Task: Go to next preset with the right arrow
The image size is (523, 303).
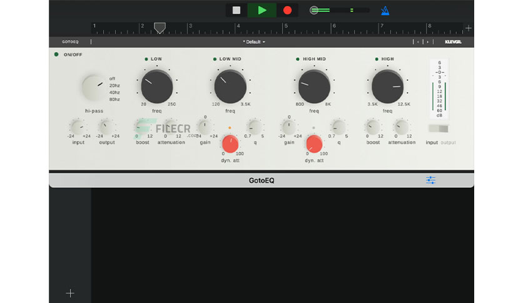Action: pyautogui.click(x=428, y=42)
